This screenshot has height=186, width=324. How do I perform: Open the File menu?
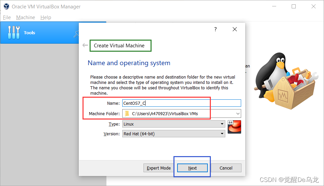pyautogui.click(x=7, y=17)
